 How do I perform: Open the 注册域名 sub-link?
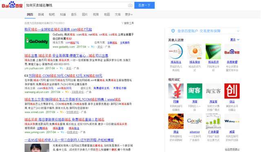pyautogui.click(x=112, y=43)
